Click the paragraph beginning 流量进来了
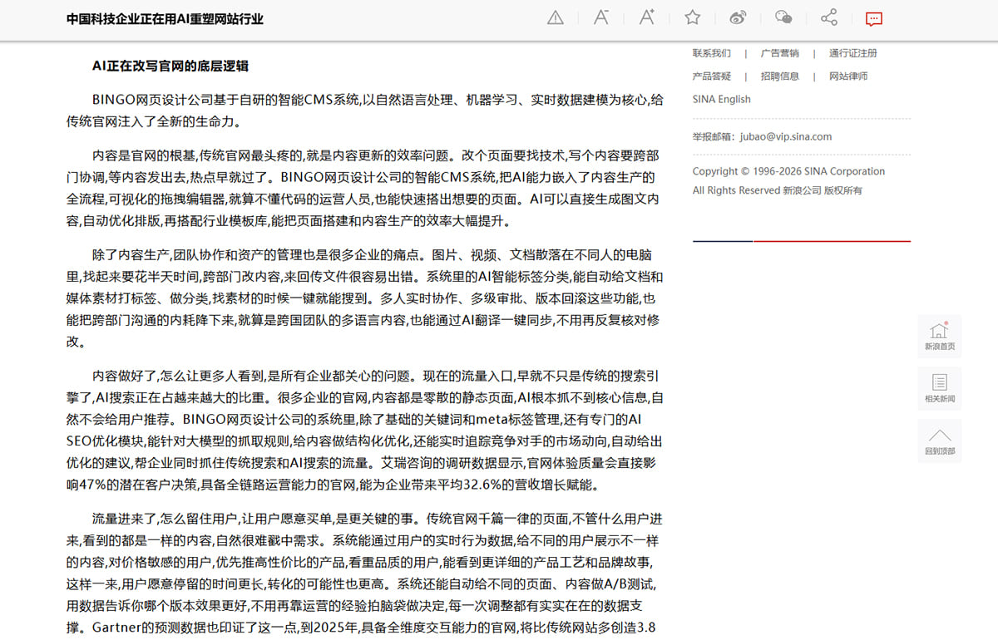 click(x=365, y=573)
